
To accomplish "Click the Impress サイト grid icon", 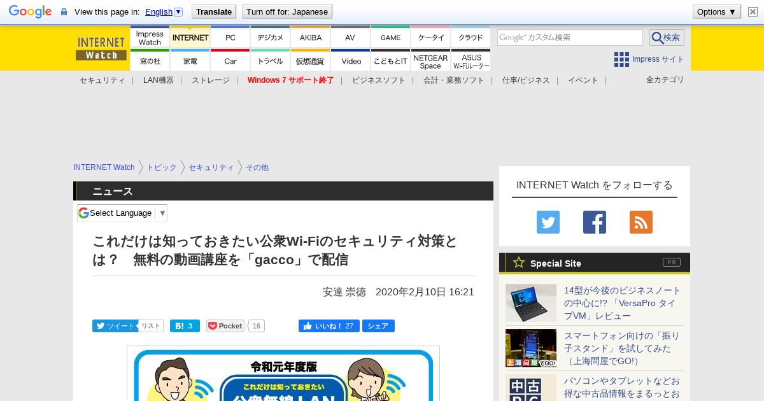I will (621, 59).
